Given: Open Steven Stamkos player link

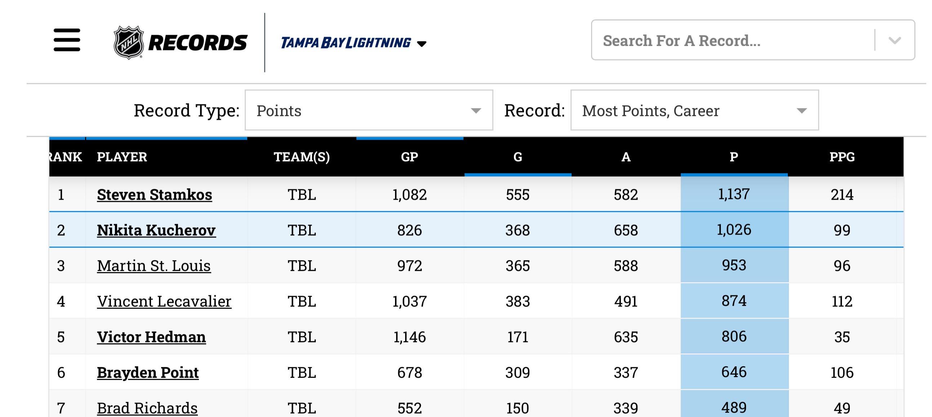Looking at the screenshot, I should pyautogui.click(x=155, y=195).
